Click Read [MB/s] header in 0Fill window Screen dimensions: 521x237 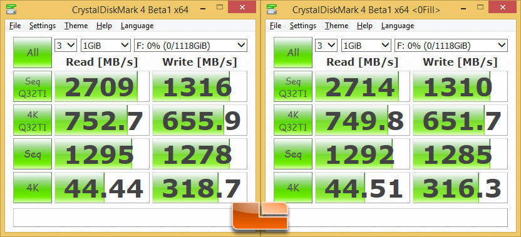pos(362,62)
